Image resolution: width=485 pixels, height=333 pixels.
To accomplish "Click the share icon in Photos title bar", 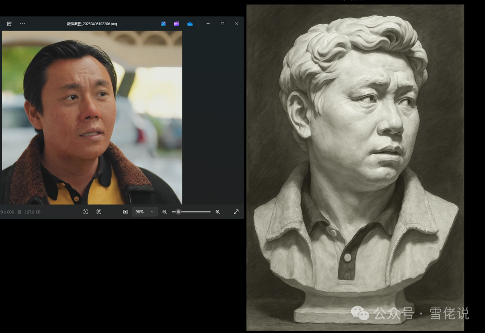I will pyautogui.click(x=9, y=24).
